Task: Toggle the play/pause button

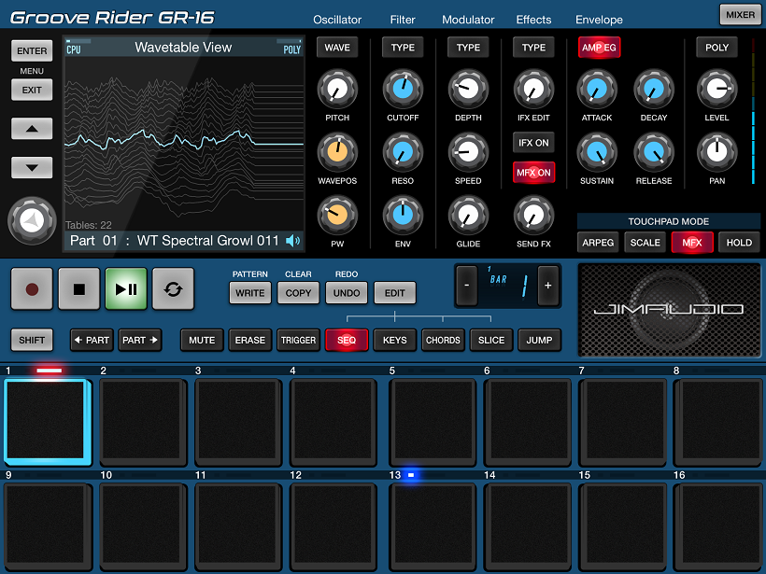Action: (x=126, y=289)
